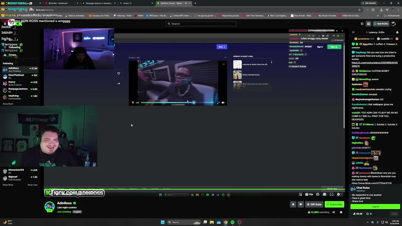
Task: Open the Windows Start menu
Action: click(x=163, y=222)
